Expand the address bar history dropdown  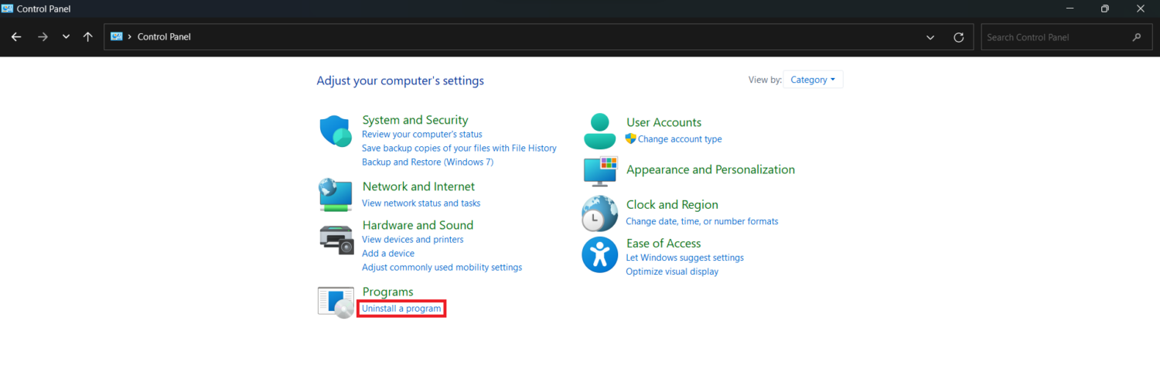point(930,37)
